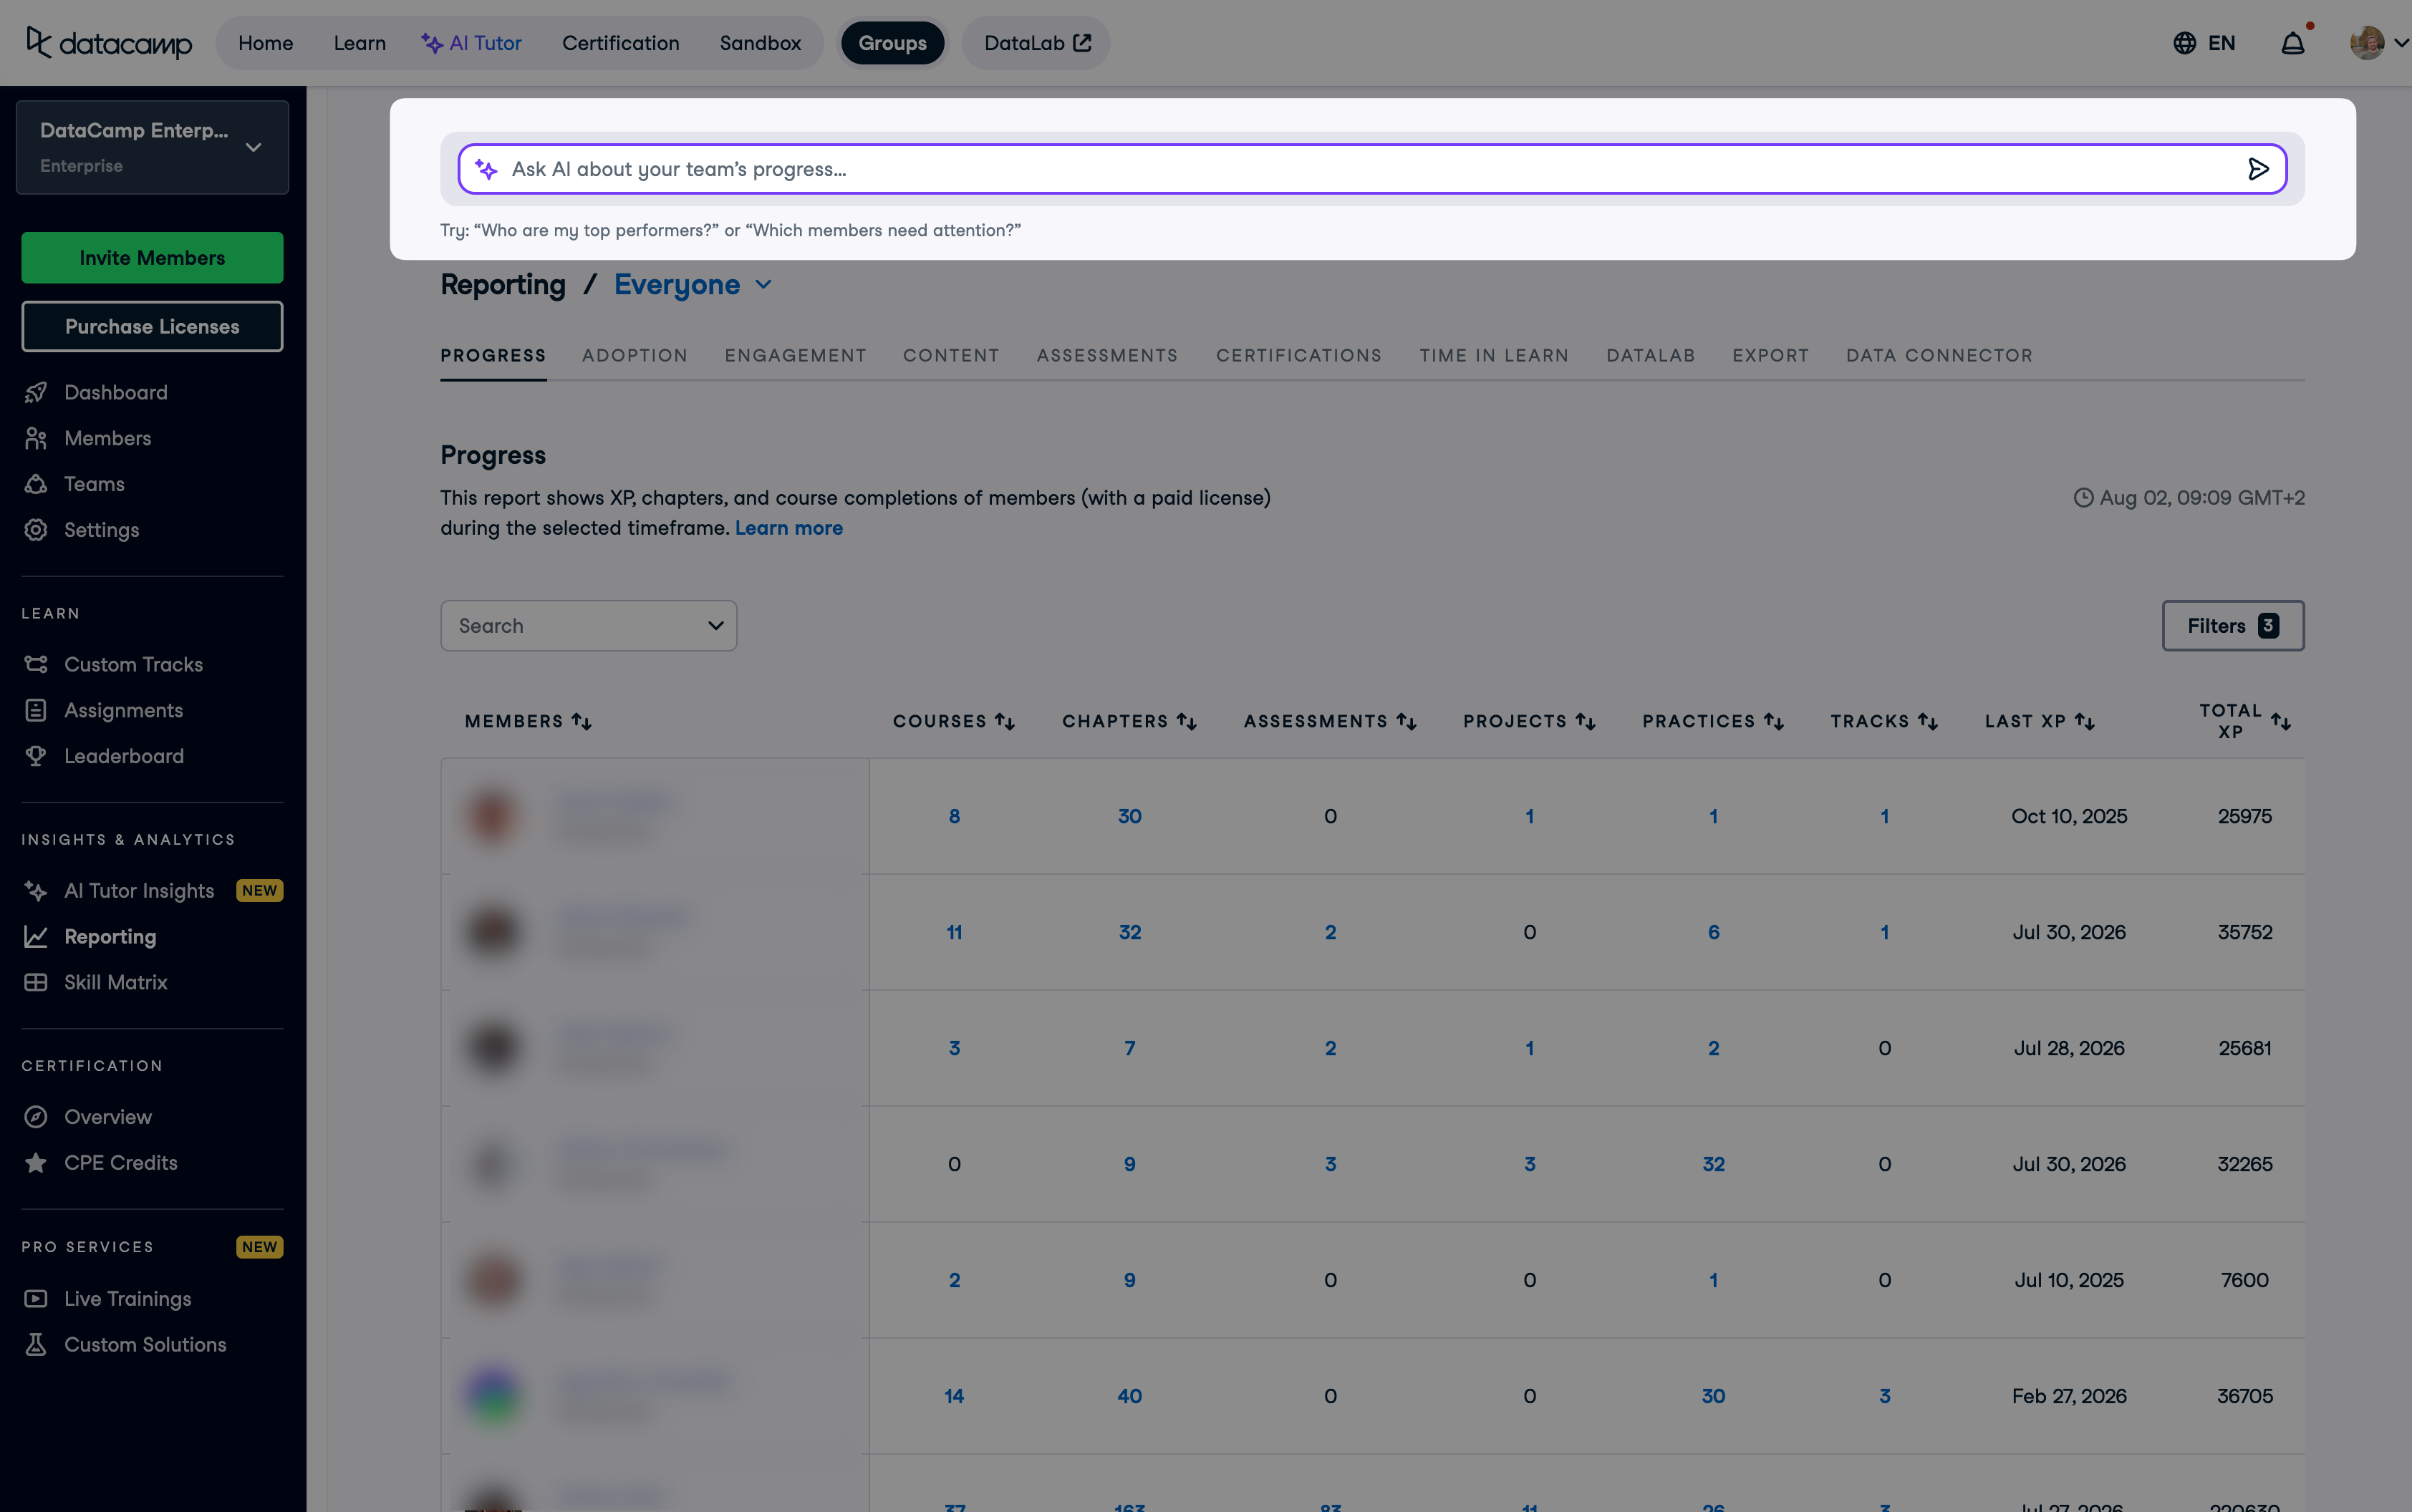Expand the Everyone team dropdown
Viewport: 2412px width, 1512px height.
[x=693, y=284]
